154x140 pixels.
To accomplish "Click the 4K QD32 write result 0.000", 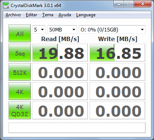I will point(117,110).
